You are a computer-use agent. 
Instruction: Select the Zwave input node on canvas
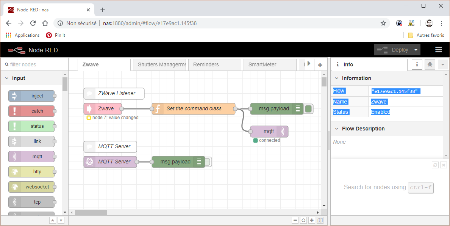(103, 109)
